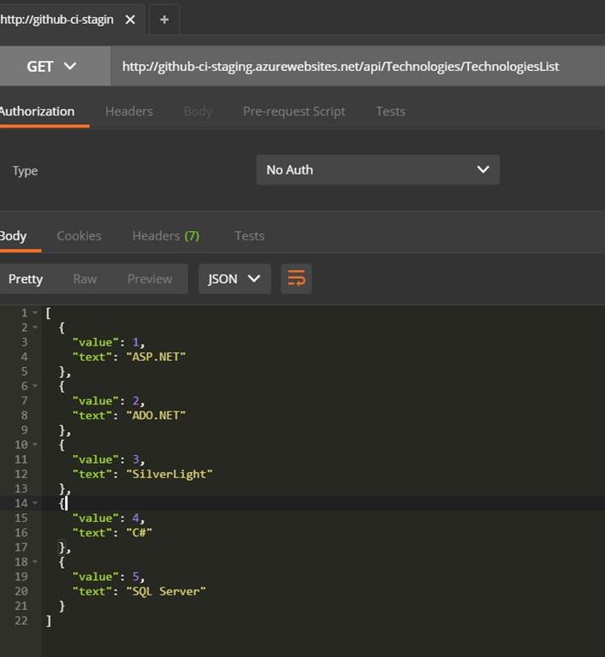Viewport: 605px width, 657px height.
Task: Switch to Raw response view
Action: [x=85, y=279]
